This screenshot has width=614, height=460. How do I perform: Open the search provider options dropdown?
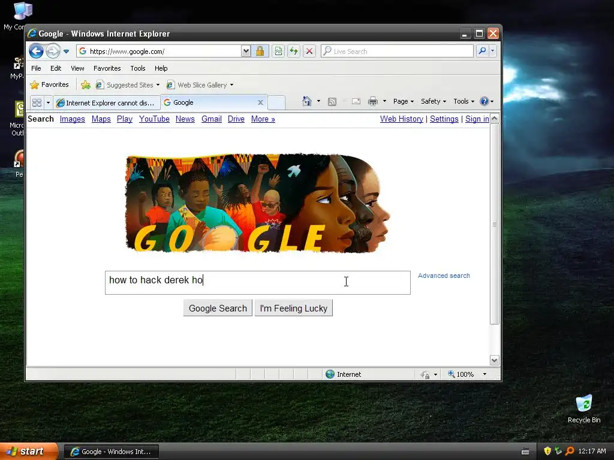point(493,51)
